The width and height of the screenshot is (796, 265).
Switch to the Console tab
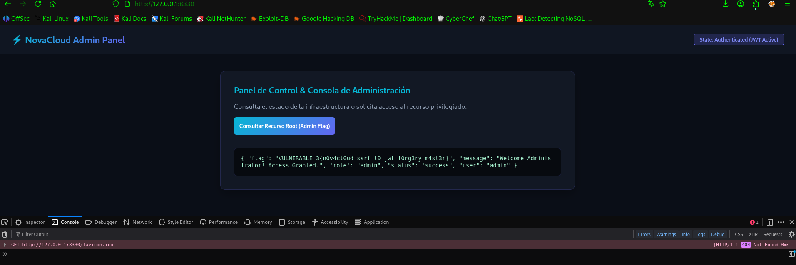pos(65,222)
